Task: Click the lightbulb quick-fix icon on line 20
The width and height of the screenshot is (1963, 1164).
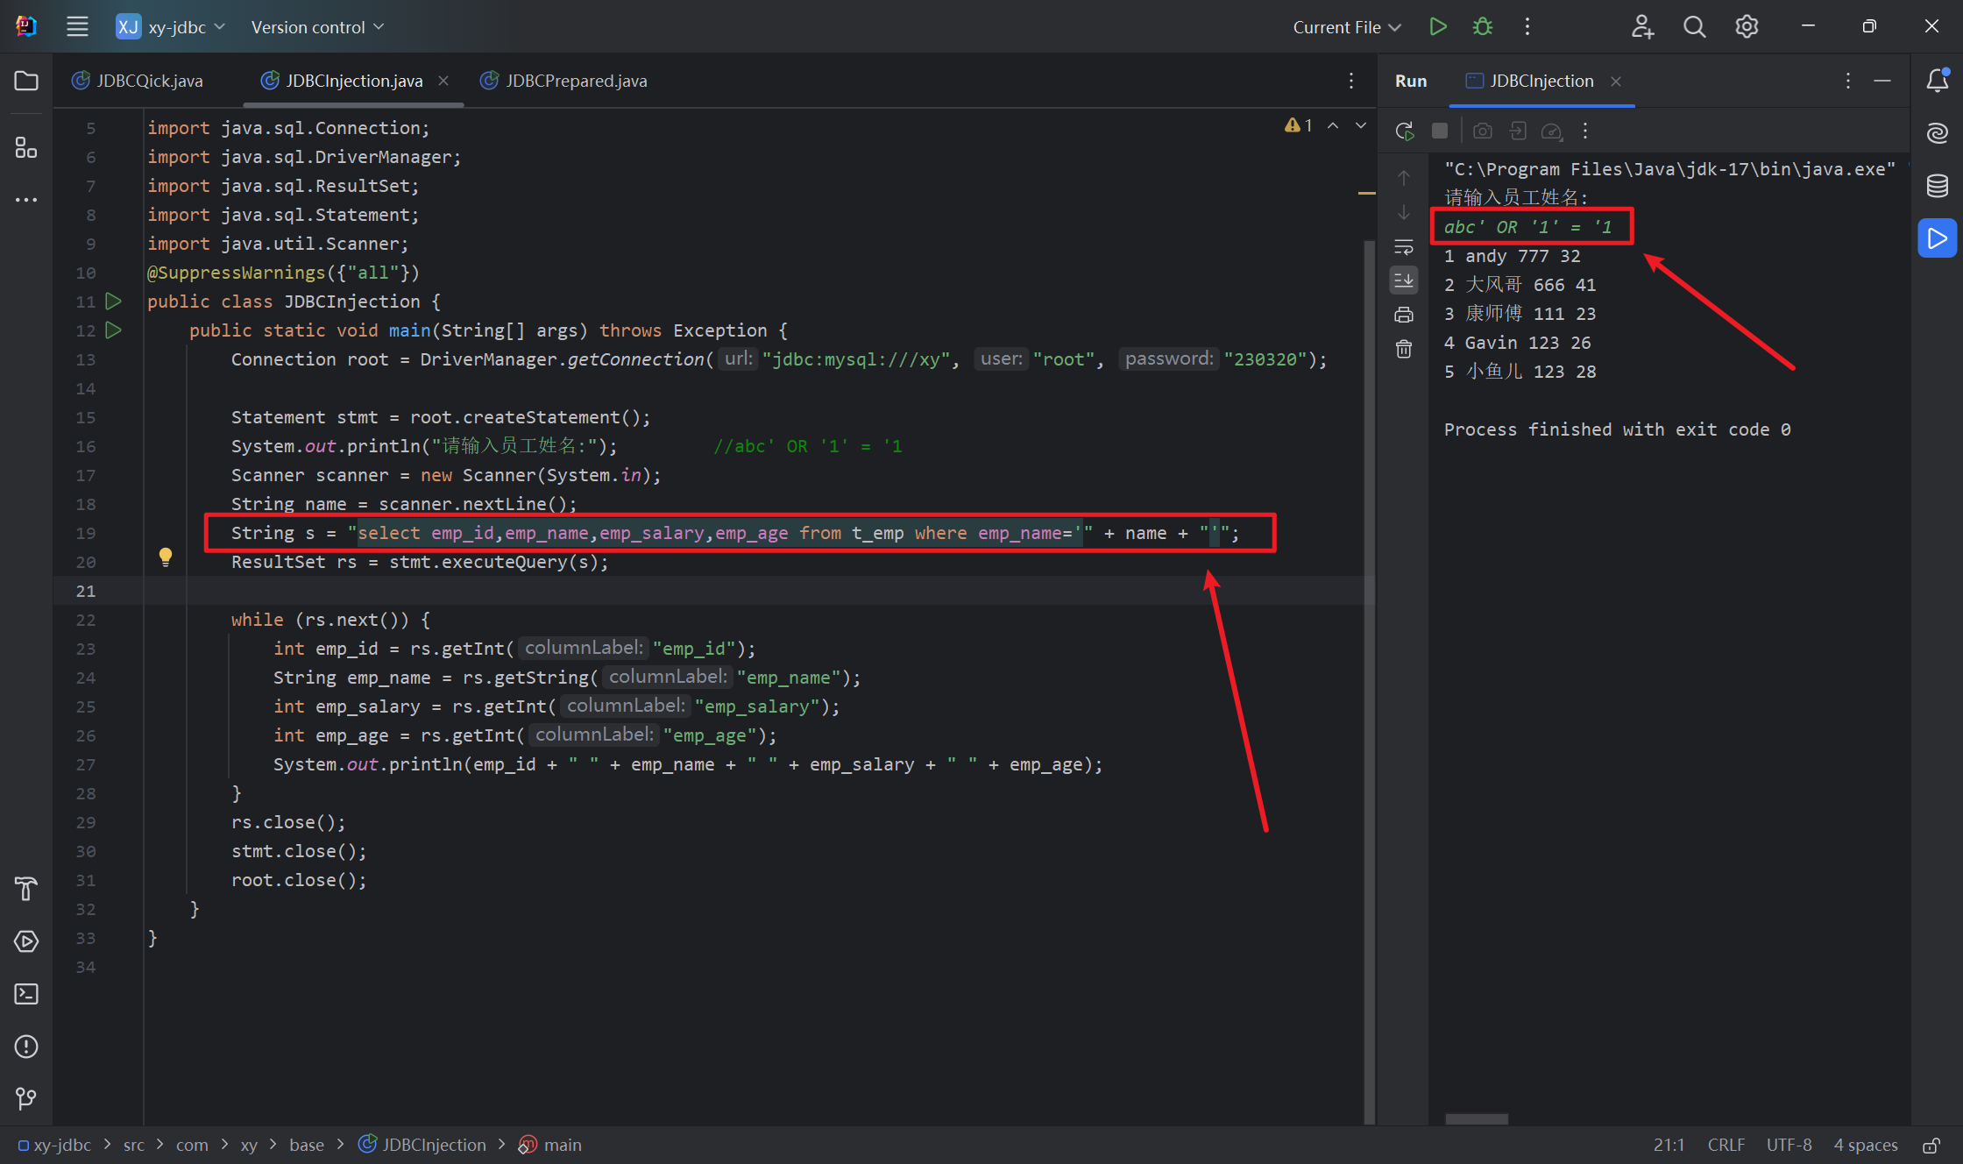Action: coord(166,557)
